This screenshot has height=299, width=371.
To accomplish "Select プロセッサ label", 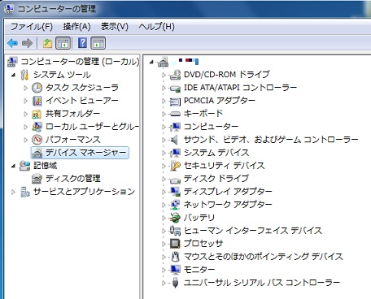I will tap(203, 244).
